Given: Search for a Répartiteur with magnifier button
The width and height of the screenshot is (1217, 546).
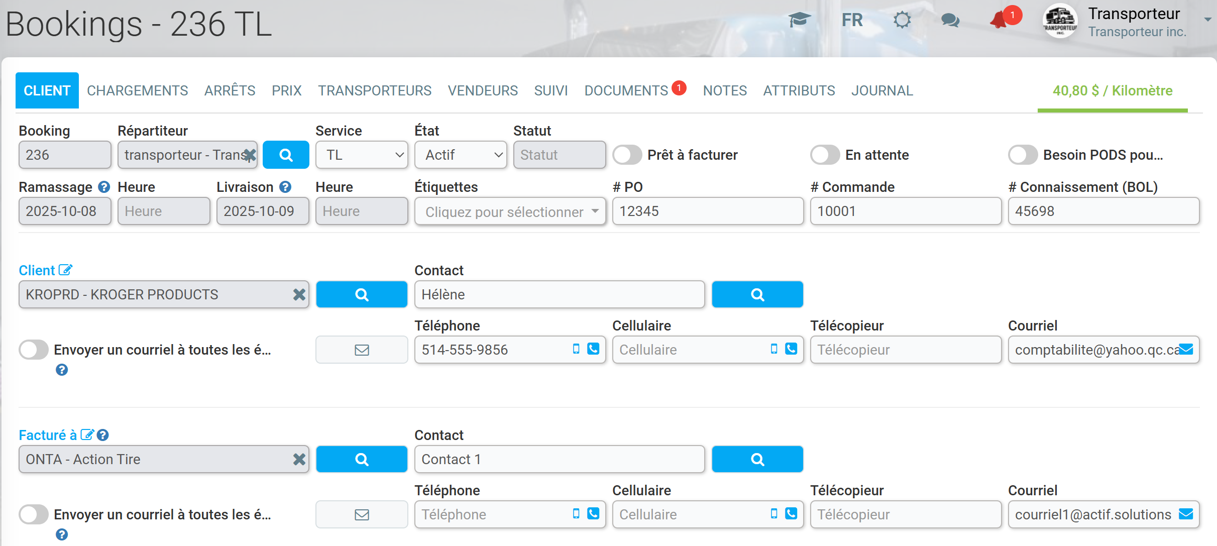Looking at the screenshot, I should click(x=286, y=155).
